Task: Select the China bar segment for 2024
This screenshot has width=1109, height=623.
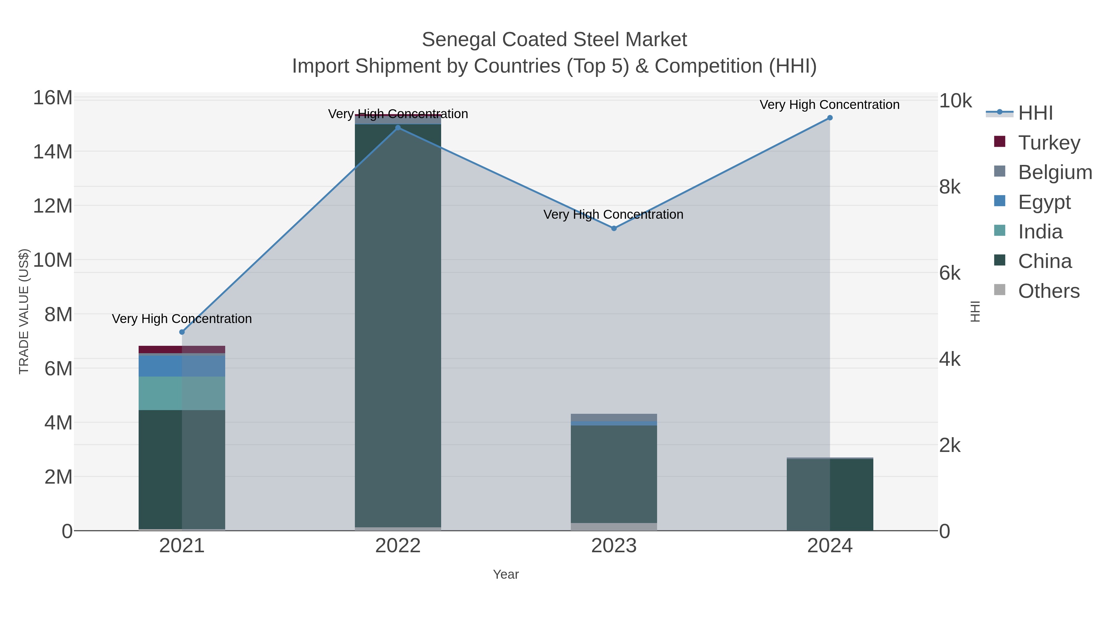Action: pyautogui.click(x=830, y=495)
